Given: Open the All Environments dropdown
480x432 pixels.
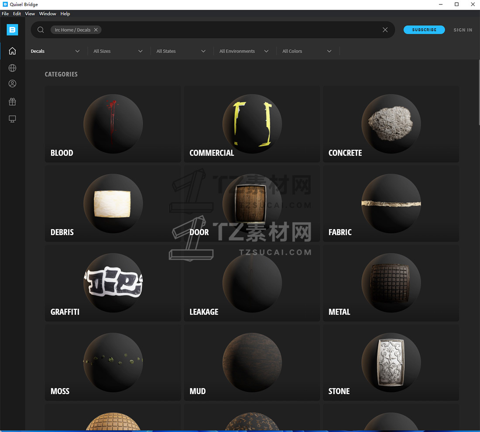Looking at the screenshot, I should click(243, 51).
